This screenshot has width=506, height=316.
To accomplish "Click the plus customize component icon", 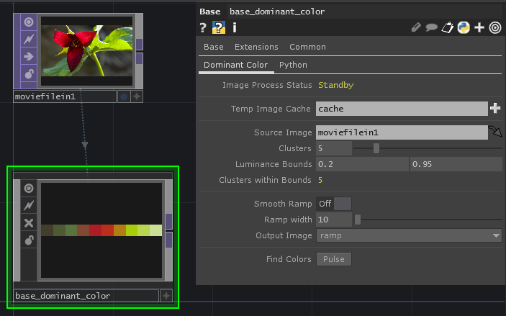I will (x=479, y=28).
